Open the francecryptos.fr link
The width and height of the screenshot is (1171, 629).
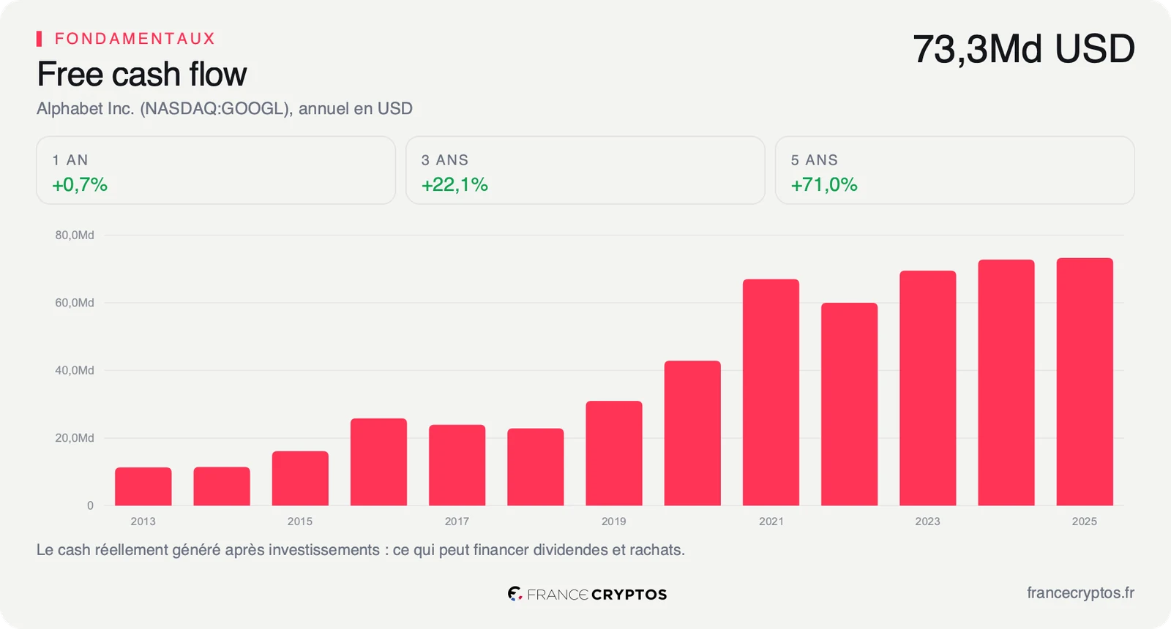[x=1080, y=593]
